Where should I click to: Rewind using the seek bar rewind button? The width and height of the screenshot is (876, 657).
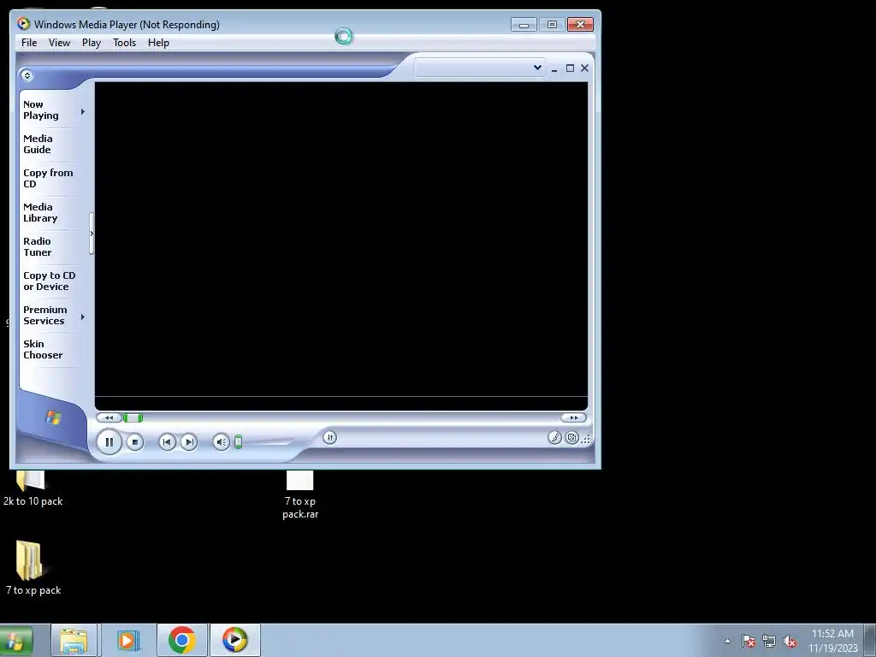109,417
